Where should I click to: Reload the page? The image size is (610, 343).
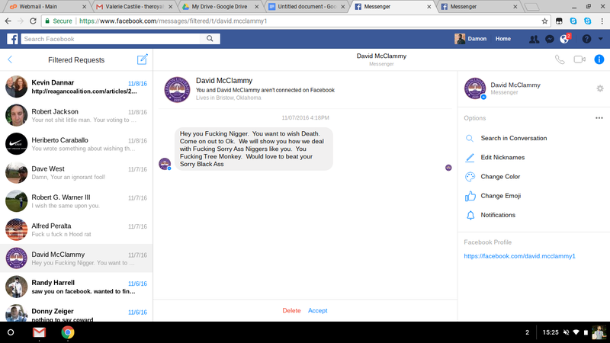(33, 21)
